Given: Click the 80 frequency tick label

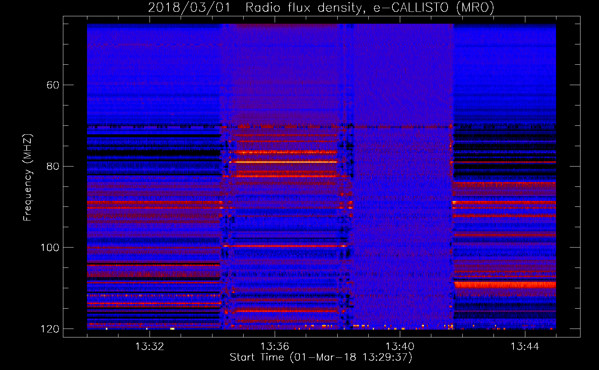Looking at the screenshot, I should (x=53, y=166).
